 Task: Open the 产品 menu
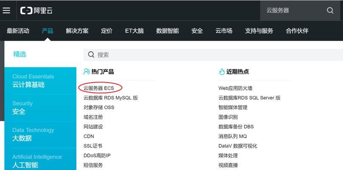click(x=47, y=31)
